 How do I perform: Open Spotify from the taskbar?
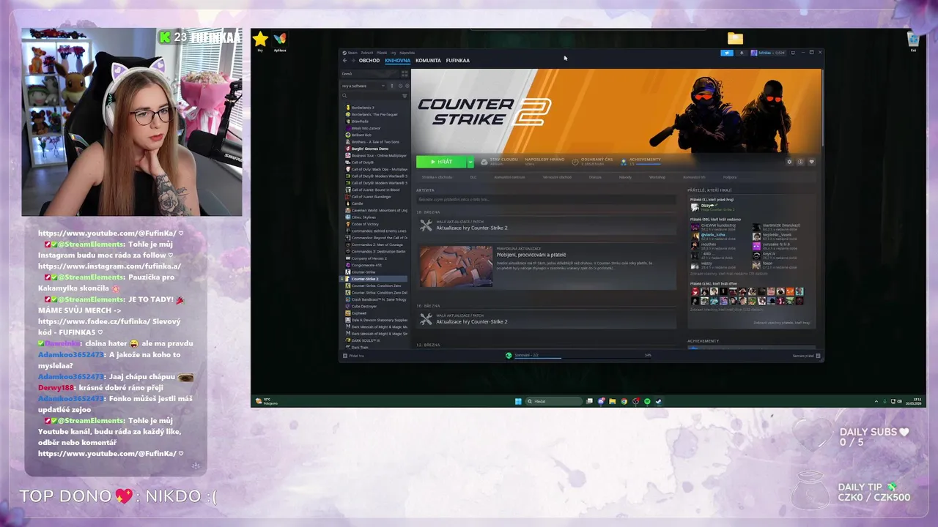coord(647,401)
